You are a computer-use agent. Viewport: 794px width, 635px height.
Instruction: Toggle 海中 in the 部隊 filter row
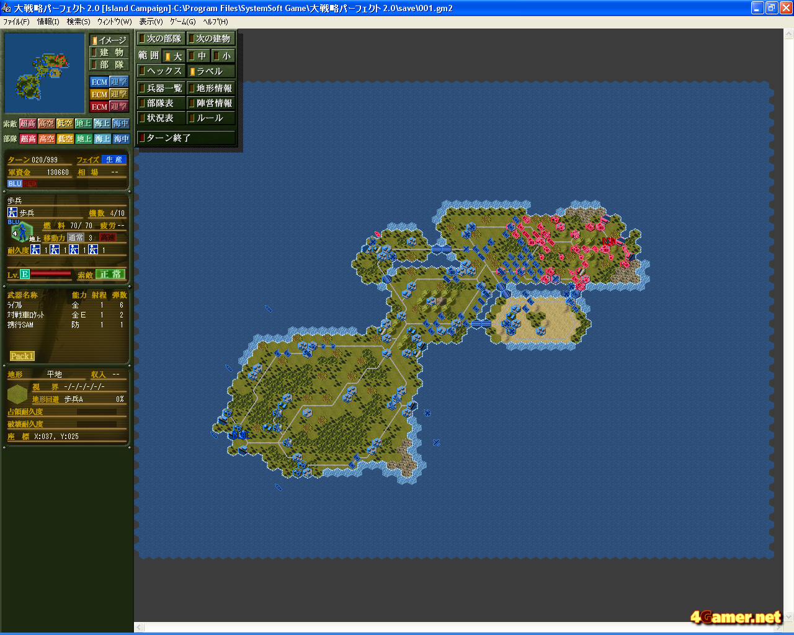point(121,139)
